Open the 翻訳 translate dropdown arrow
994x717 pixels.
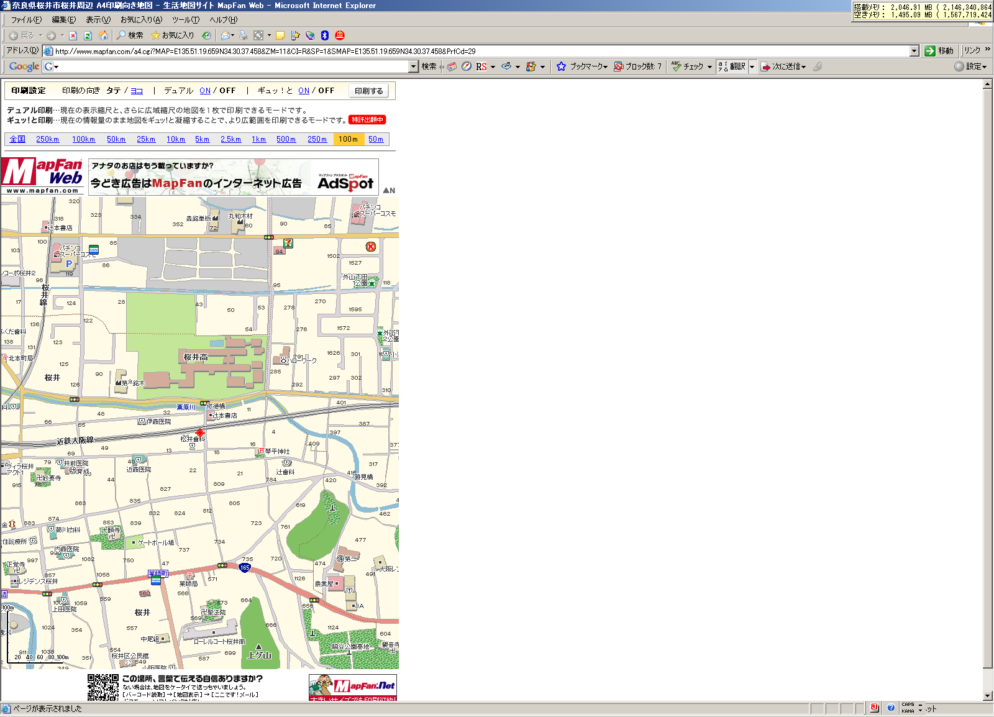[x=752, y=66]
